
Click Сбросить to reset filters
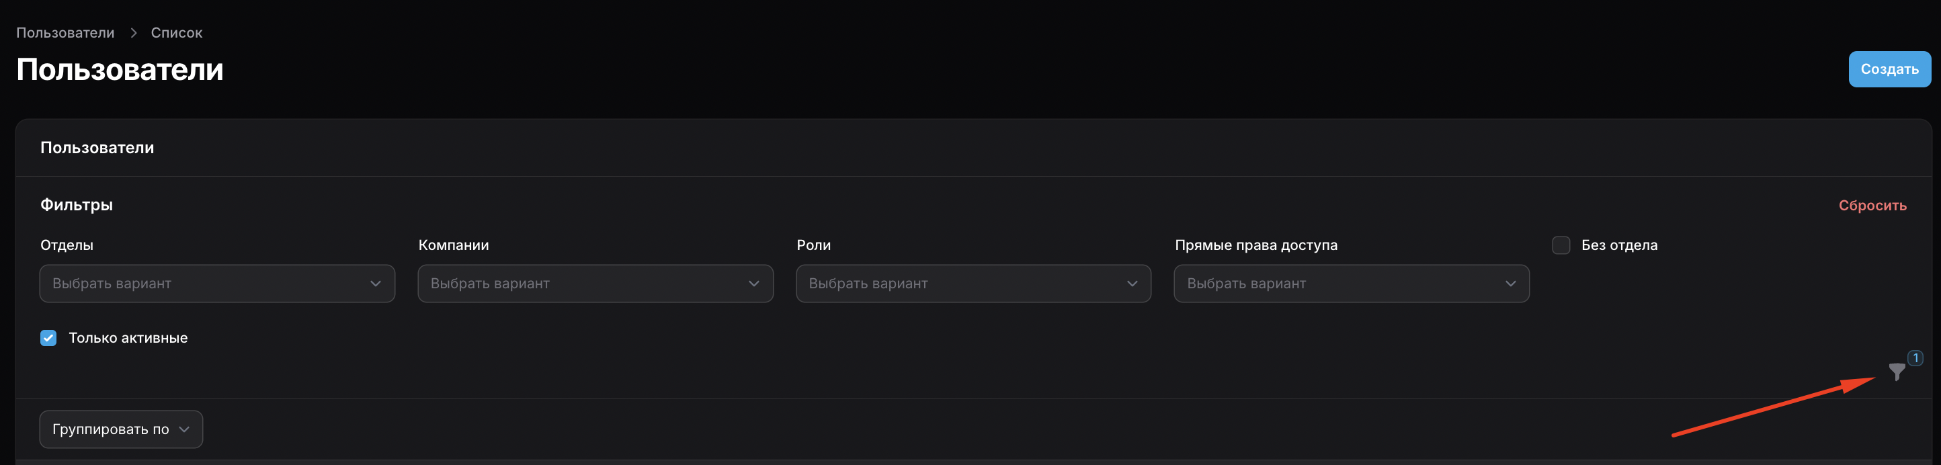coord(1872,206)
